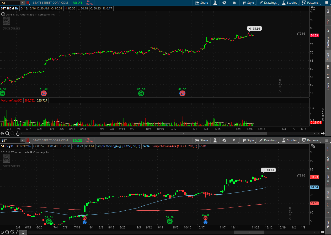Click $0.34 dividend icon on bottom chart
The height and width of the screenshot is (235, 331).
coord(49,222)
